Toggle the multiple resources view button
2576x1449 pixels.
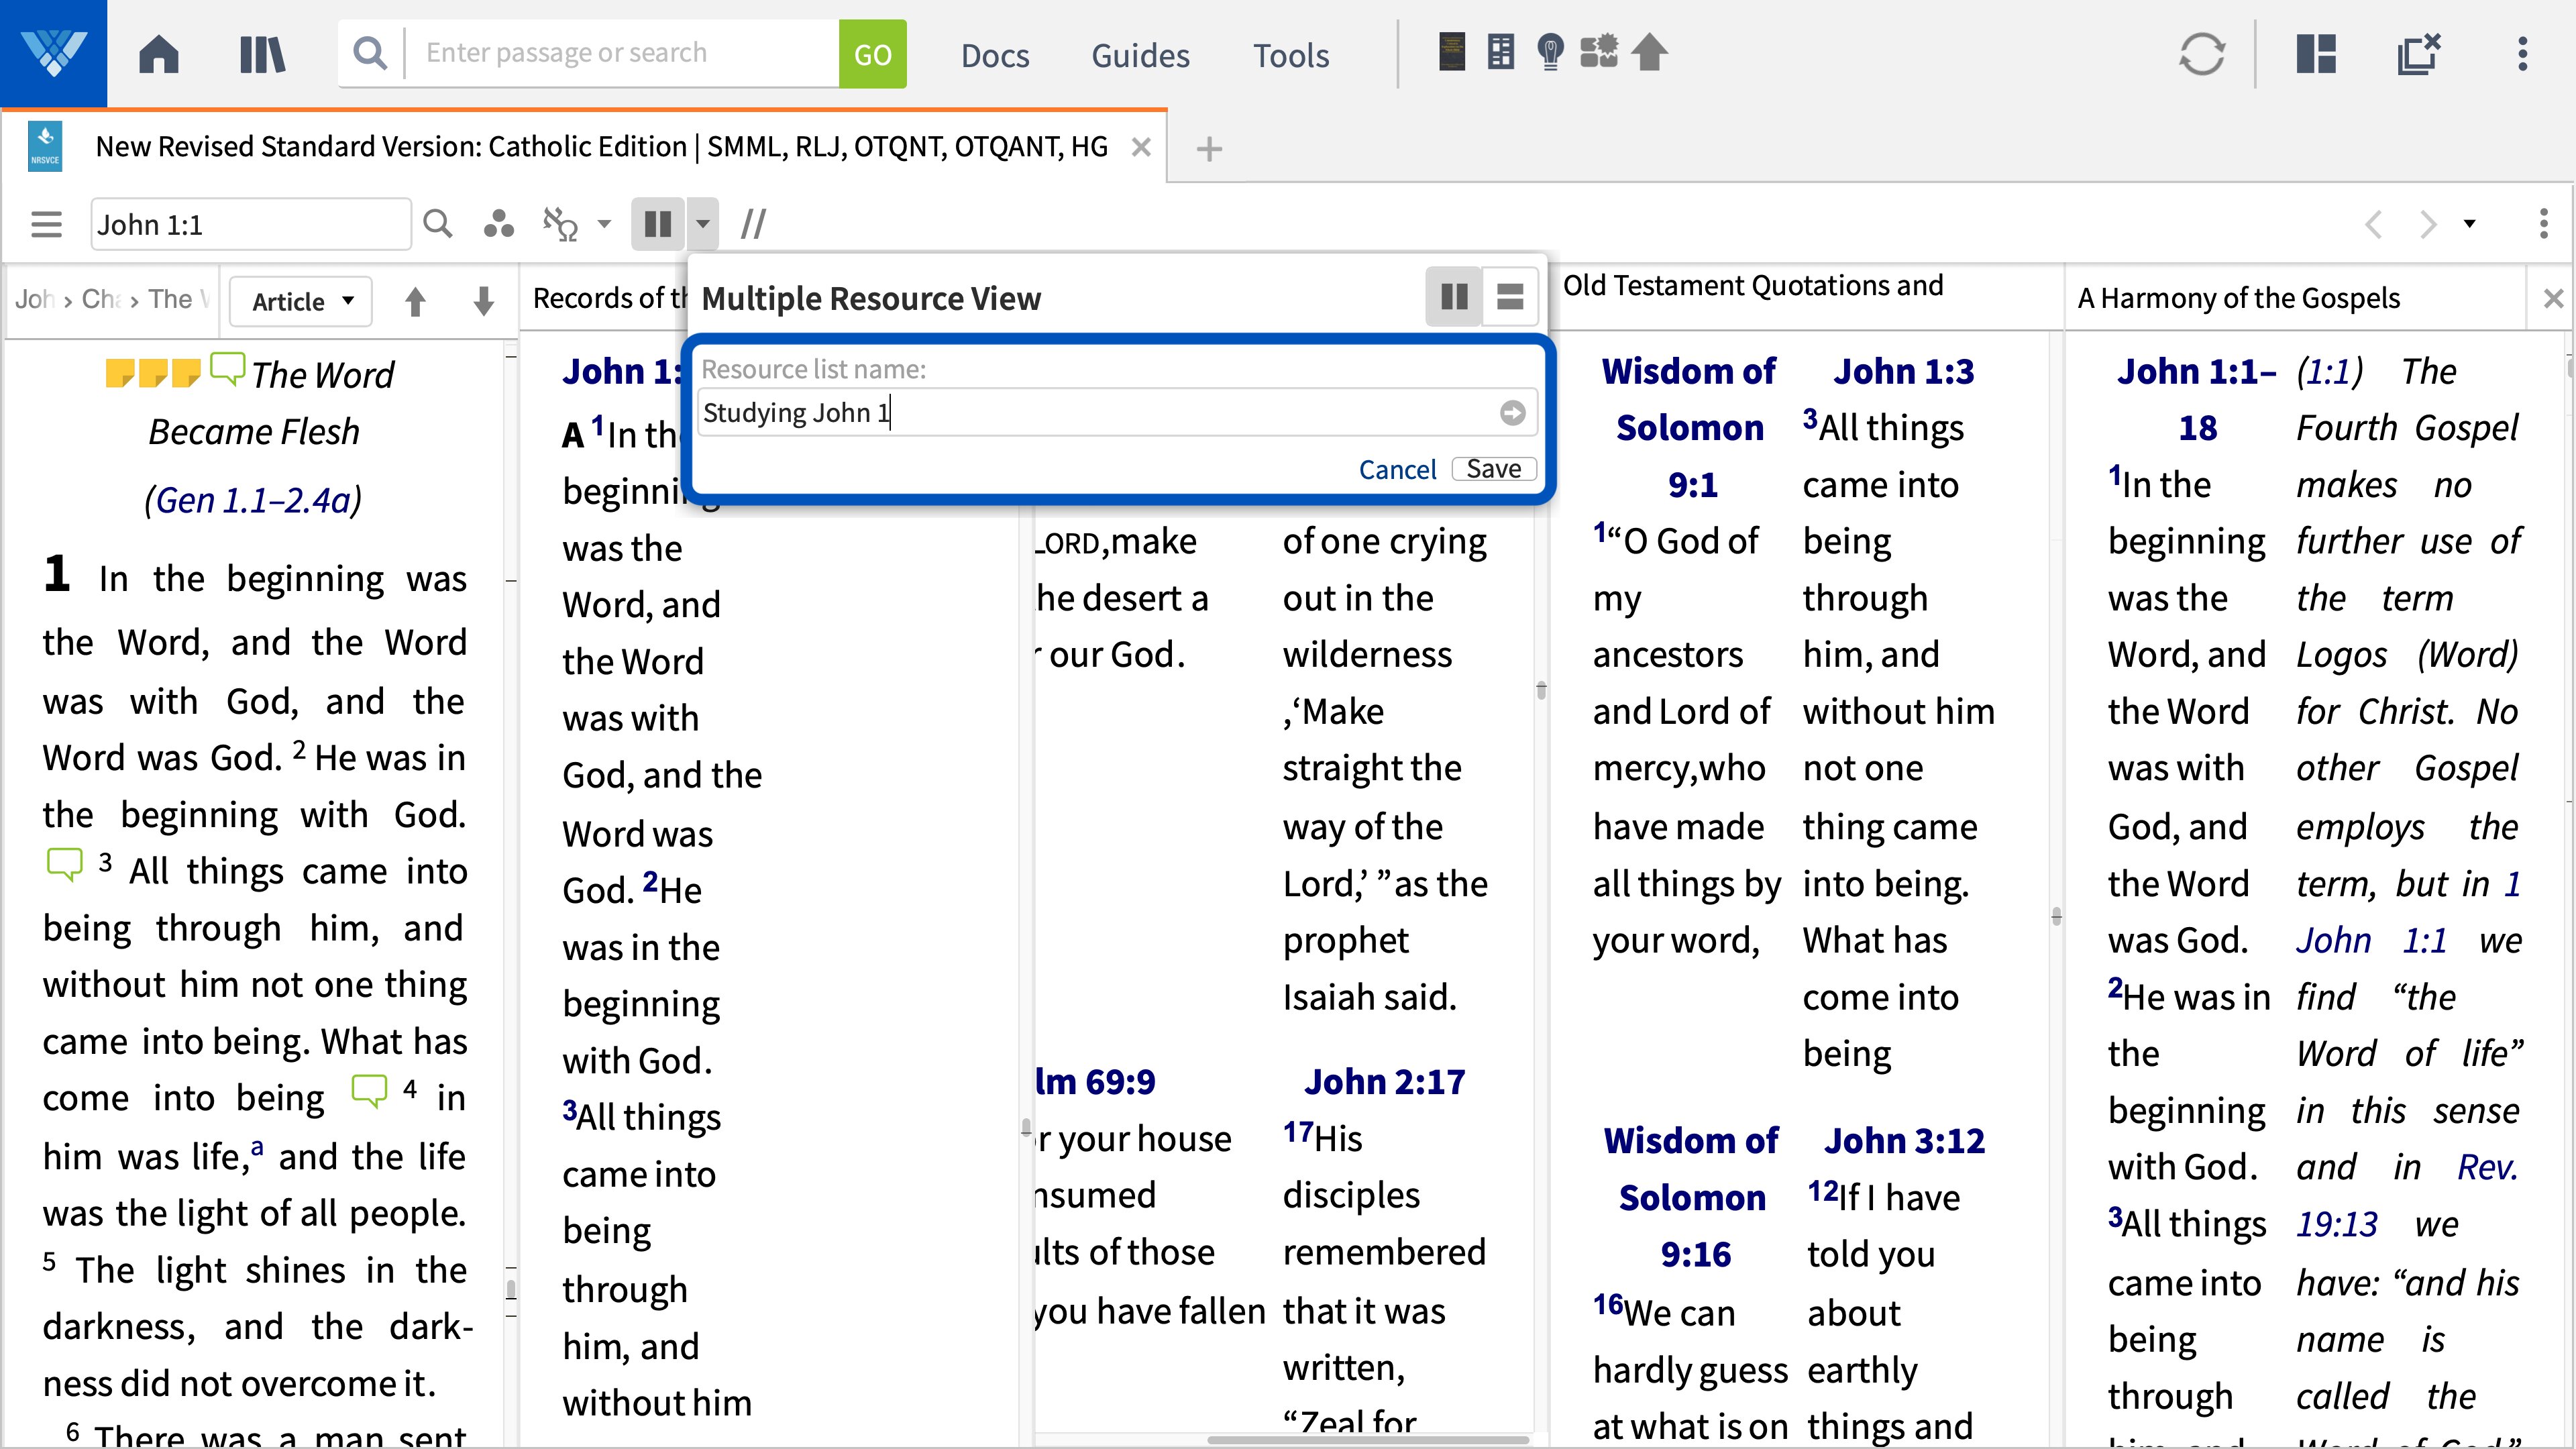(658, 224)
